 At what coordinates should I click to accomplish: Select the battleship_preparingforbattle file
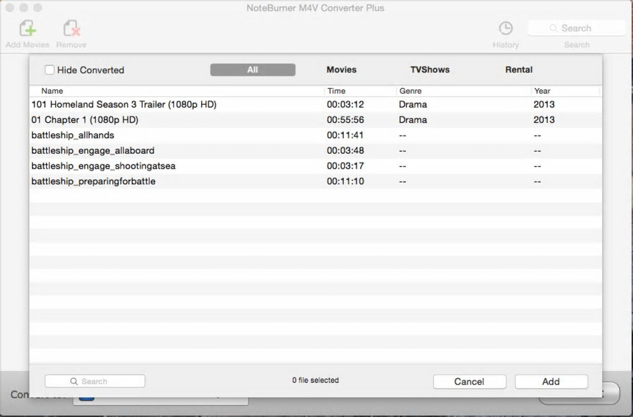(316, 181)
